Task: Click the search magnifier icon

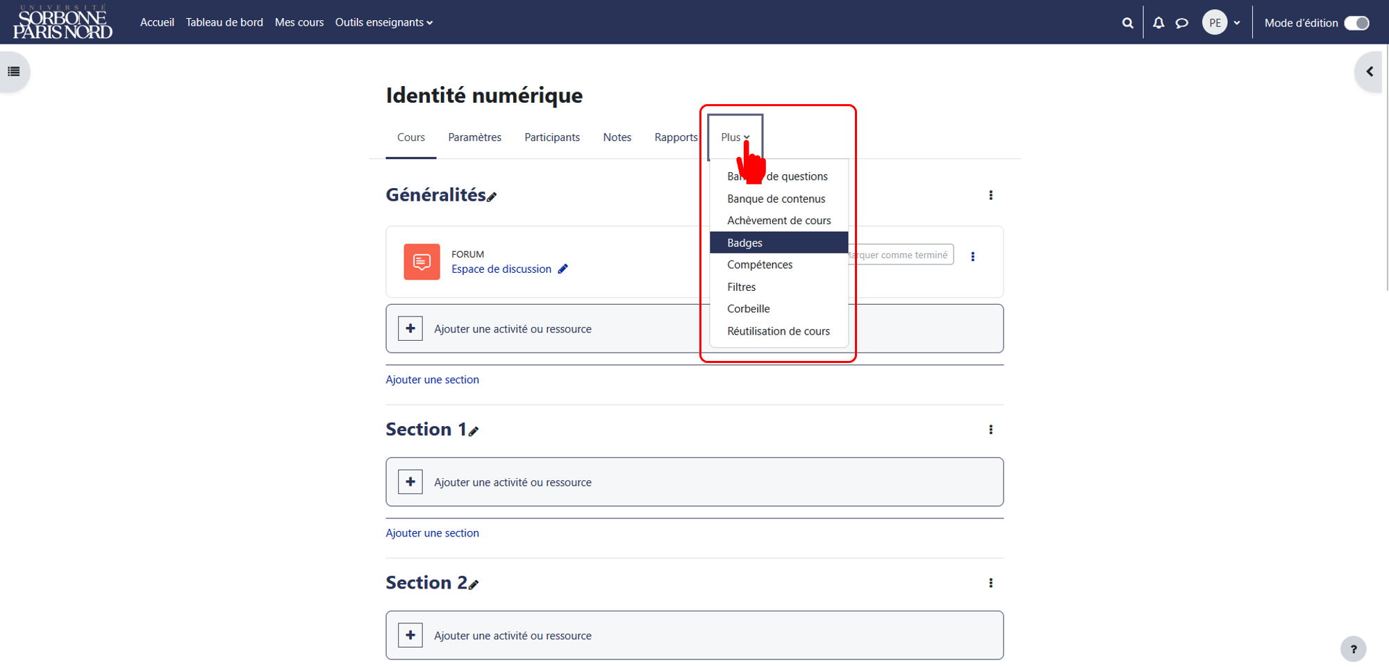Action: pos(1127,23)
